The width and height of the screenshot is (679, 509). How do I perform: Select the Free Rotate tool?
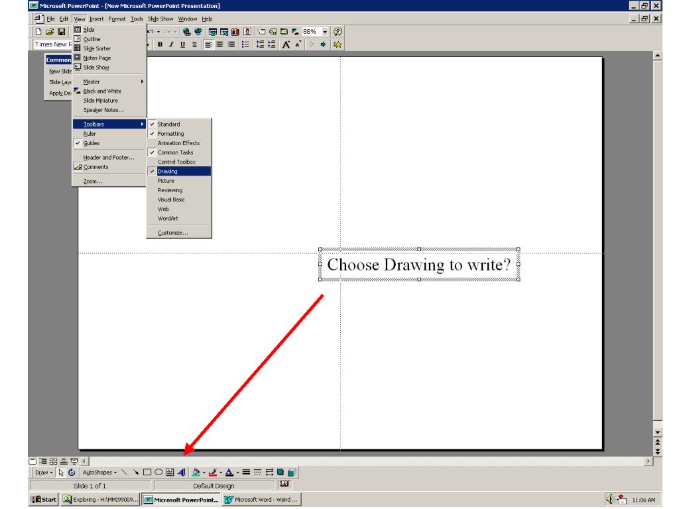[72, 473]
